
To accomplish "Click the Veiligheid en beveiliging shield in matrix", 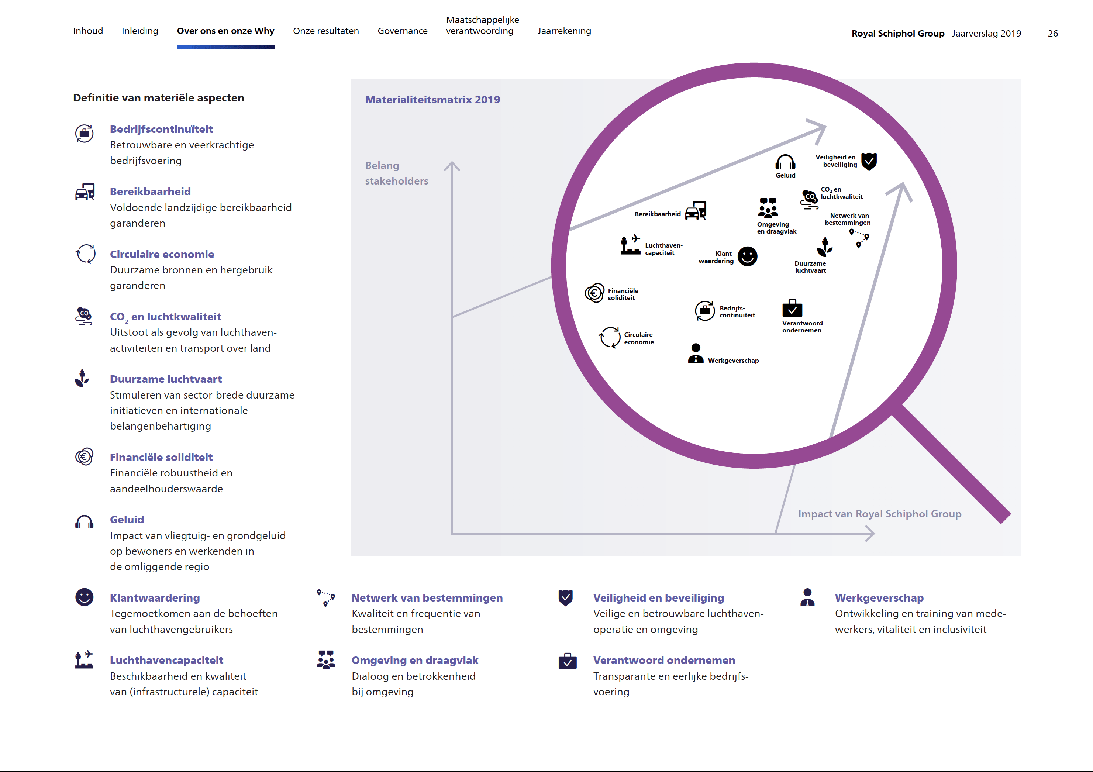I will tap(869, 161).
